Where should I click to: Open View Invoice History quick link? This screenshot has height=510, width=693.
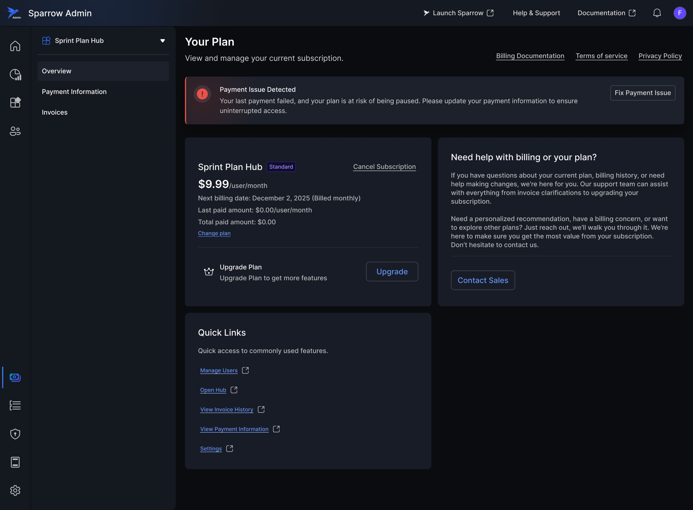[227, 409]
